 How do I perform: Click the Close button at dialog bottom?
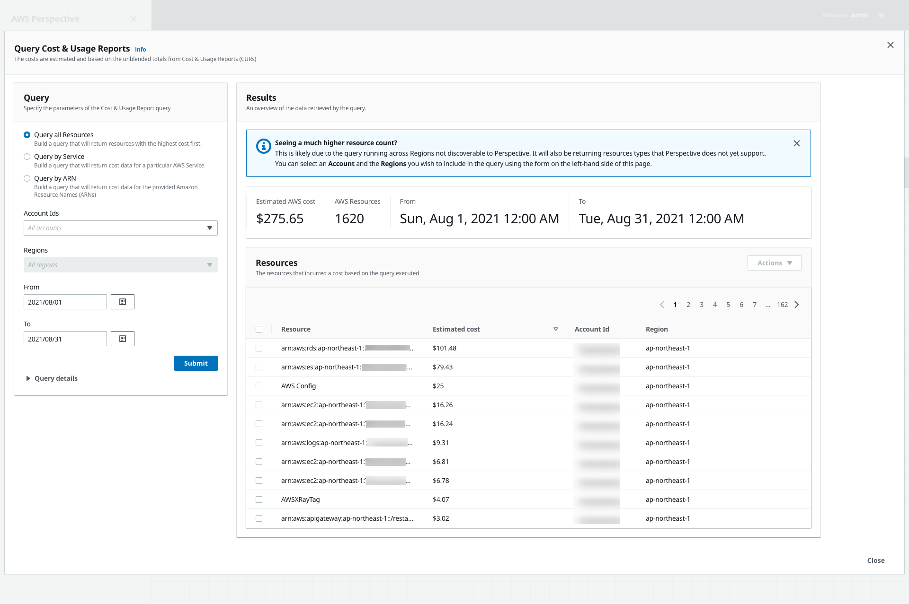(x=876, y=560)
